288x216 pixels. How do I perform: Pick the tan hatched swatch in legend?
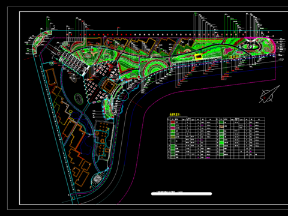point(221,127)
